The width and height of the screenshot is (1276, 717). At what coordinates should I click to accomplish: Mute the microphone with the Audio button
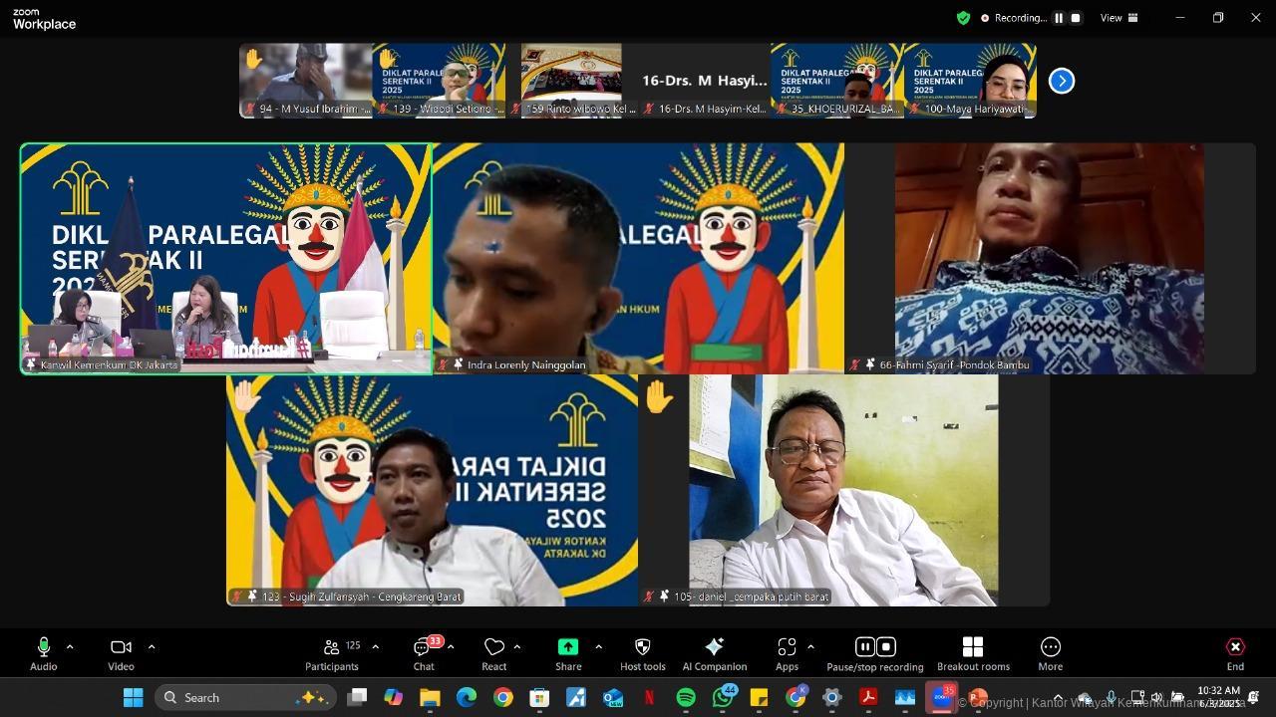pyautogui.click(x=43, y=653)
